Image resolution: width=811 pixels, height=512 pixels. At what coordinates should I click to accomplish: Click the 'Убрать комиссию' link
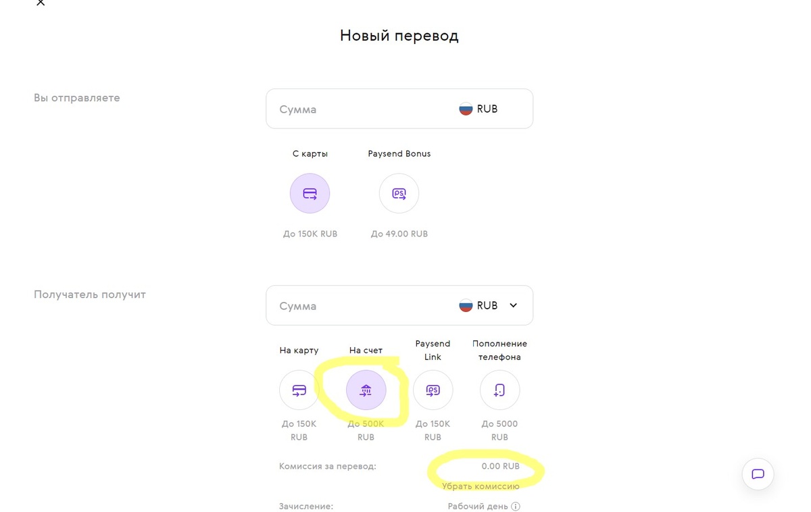coord(481,486)
